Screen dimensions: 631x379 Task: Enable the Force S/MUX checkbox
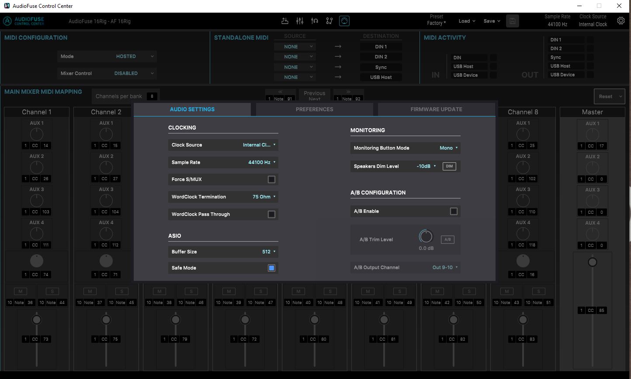(271, 179)
